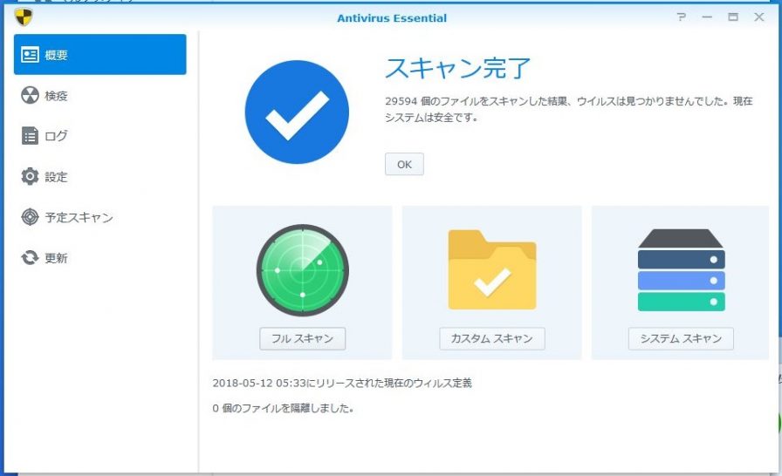Image resolution: width=782 pixels, height=476 pixels.
Task: Click the yellow folder custom scan icon
Action: pyautogui.click(x=491, y=270)
